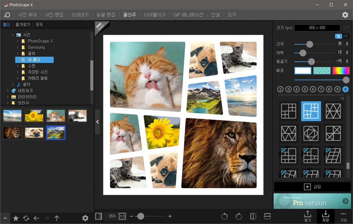Go back to the previous folder

click(36, 218)
